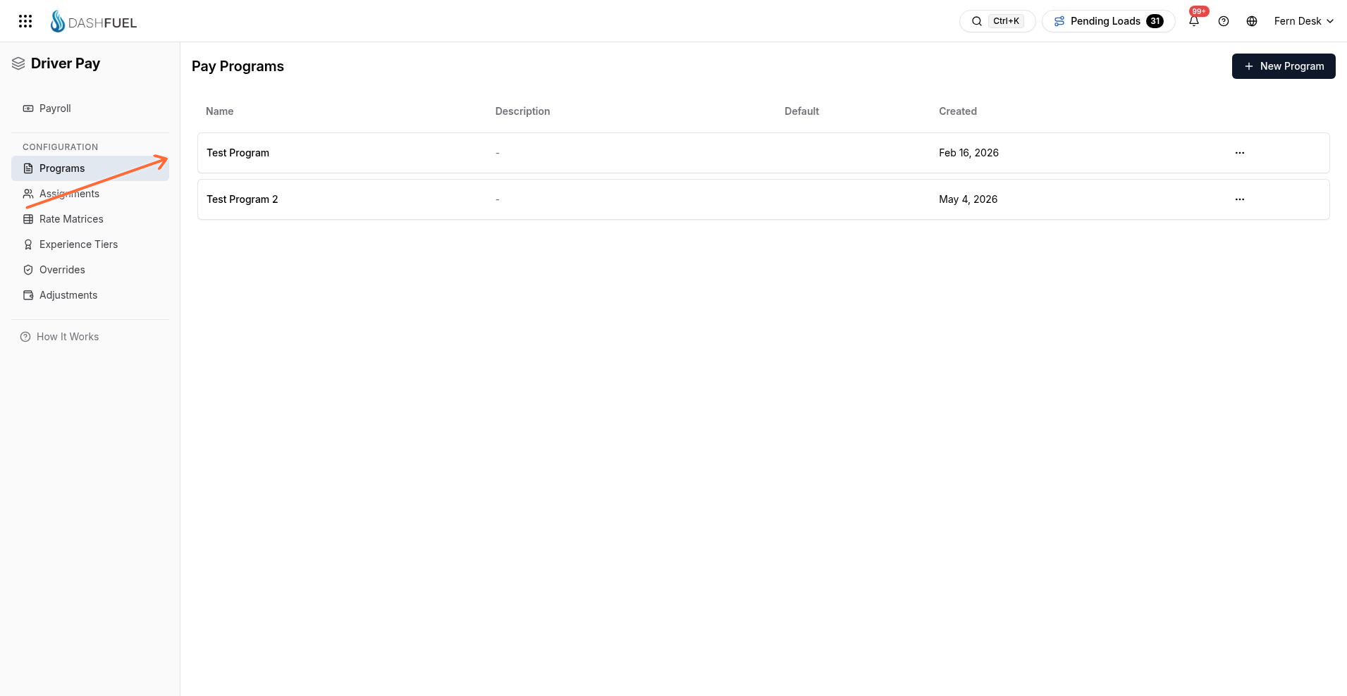1347x696 pixels.
Task: Open Experience Tiers badge icon
Action: [28, 244]
